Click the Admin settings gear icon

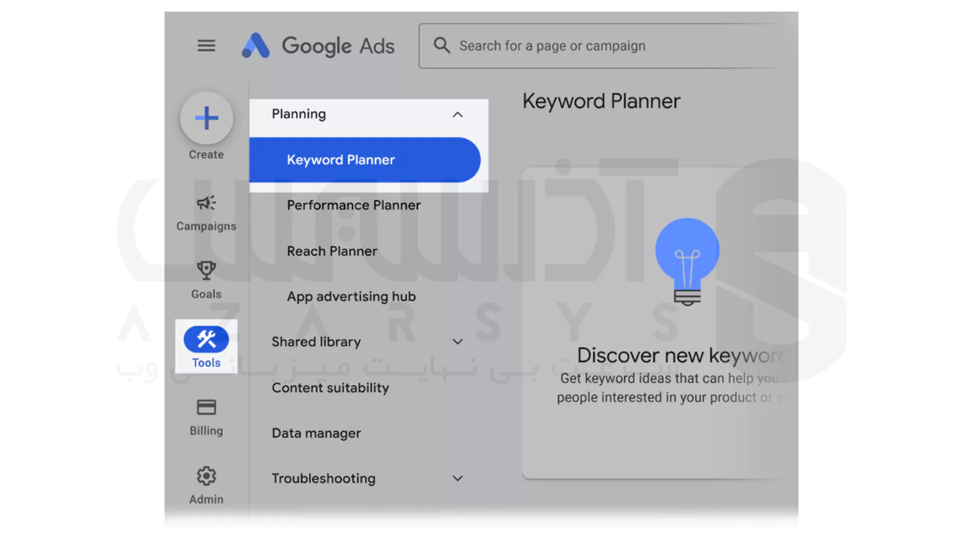pos(206,476)
